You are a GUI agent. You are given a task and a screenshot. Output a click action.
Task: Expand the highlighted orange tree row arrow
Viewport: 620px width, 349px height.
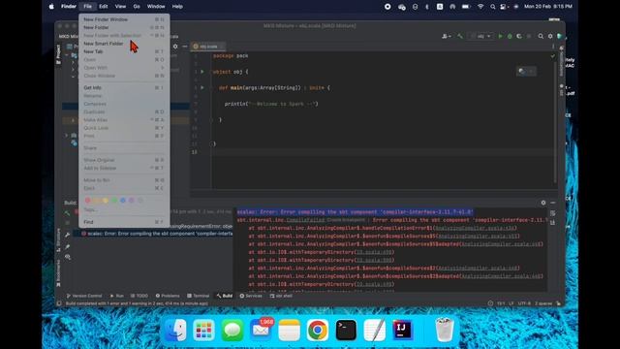point(73,120)
